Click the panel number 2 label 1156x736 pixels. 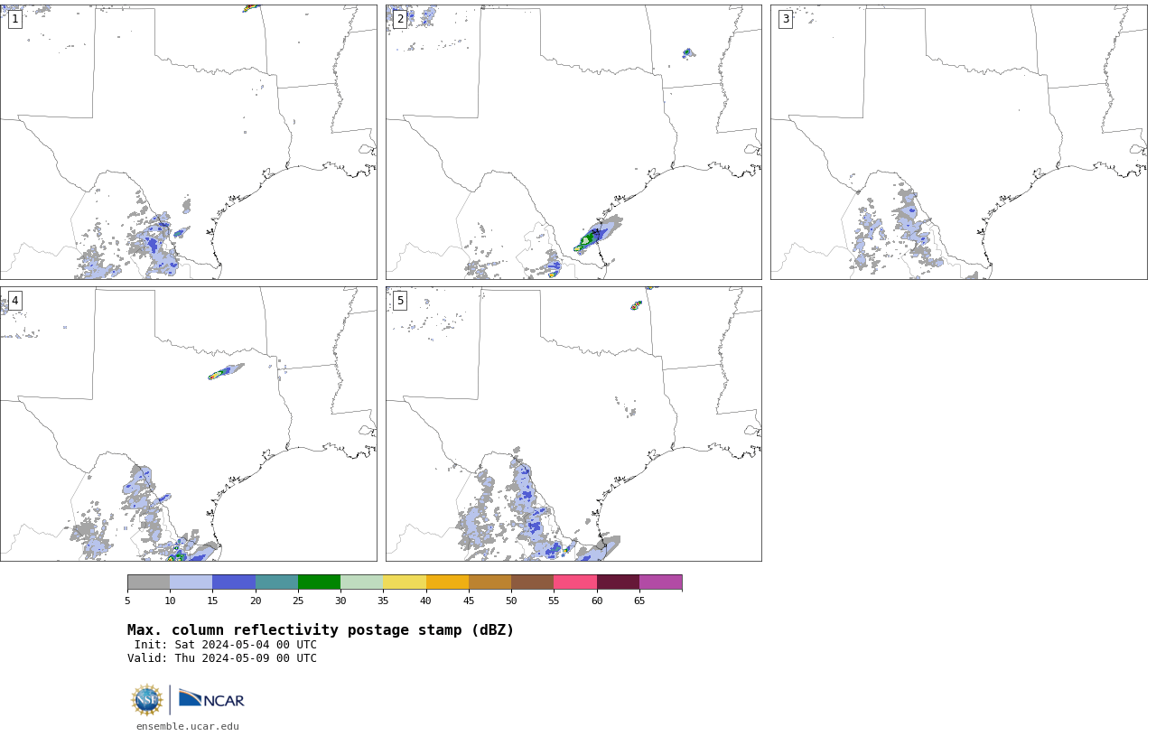click(400, 19)
